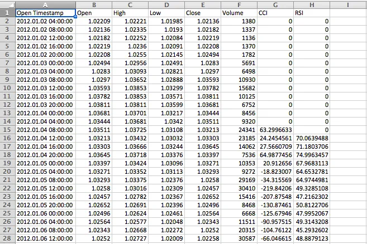The image size is (367, 244).
Task: Select timestamp 2012.01.06 12:00:00 cell
Action: point(45,238)
